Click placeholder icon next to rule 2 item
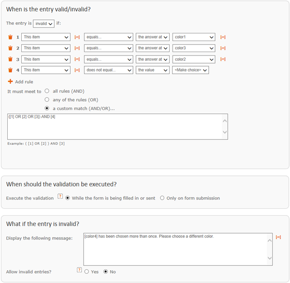 (x=77, y=48)
